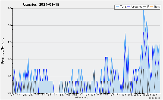Viewport: 163px width, 100px height.
Task: Click the '5.6' y-axis value
Action: (x=9, y=25)
